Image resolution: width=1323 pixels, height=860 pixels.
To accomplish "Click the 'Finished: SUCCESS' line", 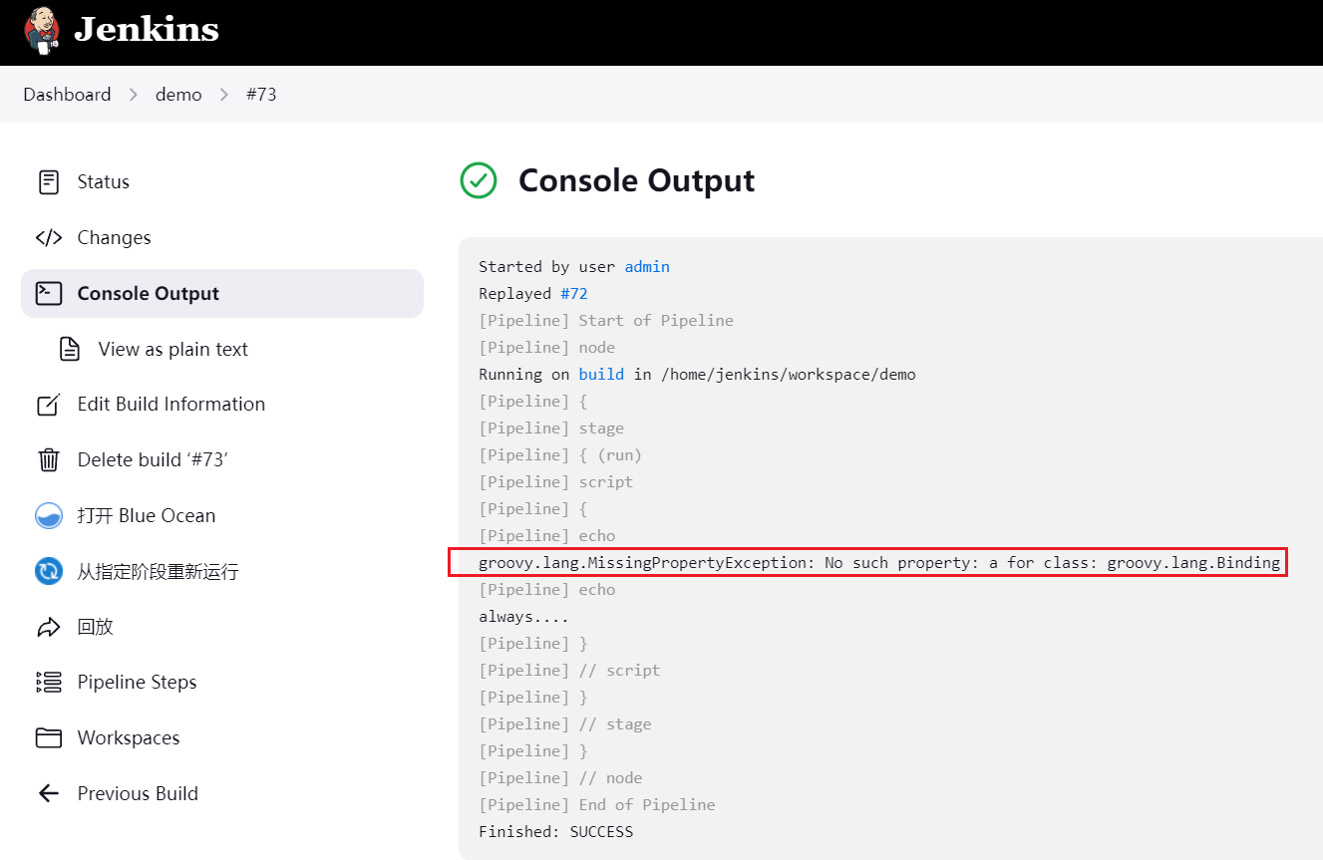I will [555, 832].
